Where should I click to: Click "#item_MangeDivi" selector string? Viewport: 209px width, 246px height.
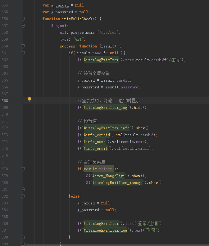coord(109,176)
